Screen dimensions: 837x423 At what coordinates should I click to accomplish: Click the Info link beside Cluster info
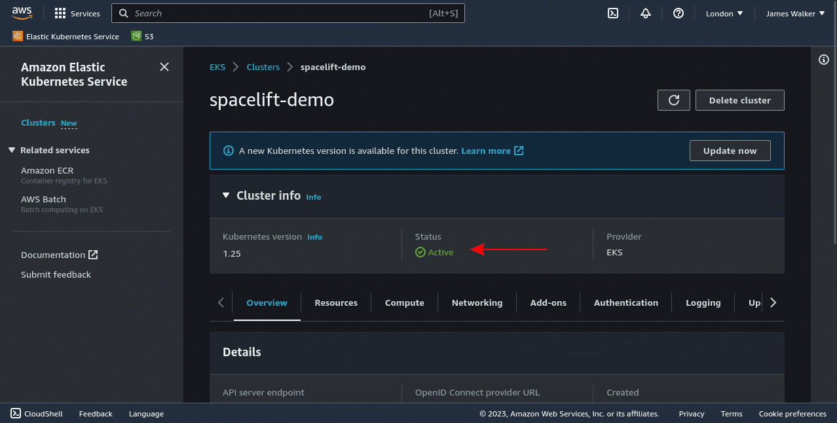pyautogui.click(x=314, y=196)
